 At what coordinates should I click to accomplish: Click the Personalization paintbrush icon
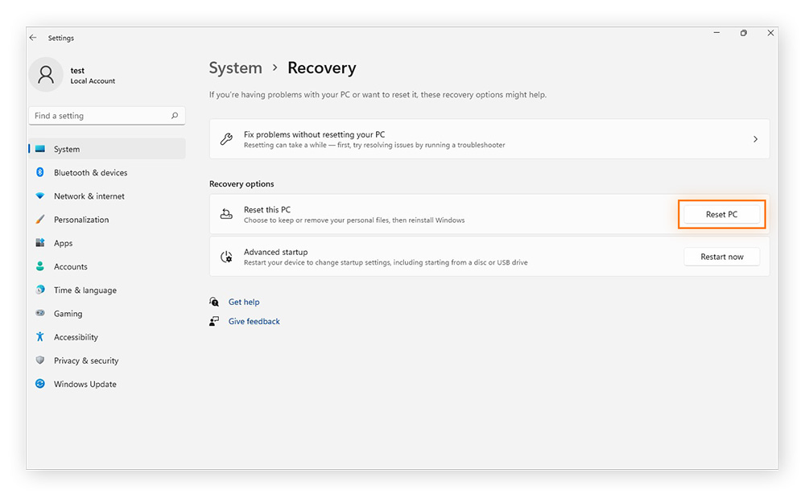click(x=40, y=220)
